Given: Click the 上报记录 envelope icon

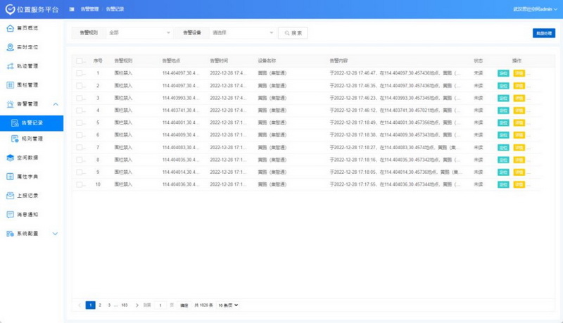Looking at the screenshot, I should pyautogui.click(x=10, y=196).
